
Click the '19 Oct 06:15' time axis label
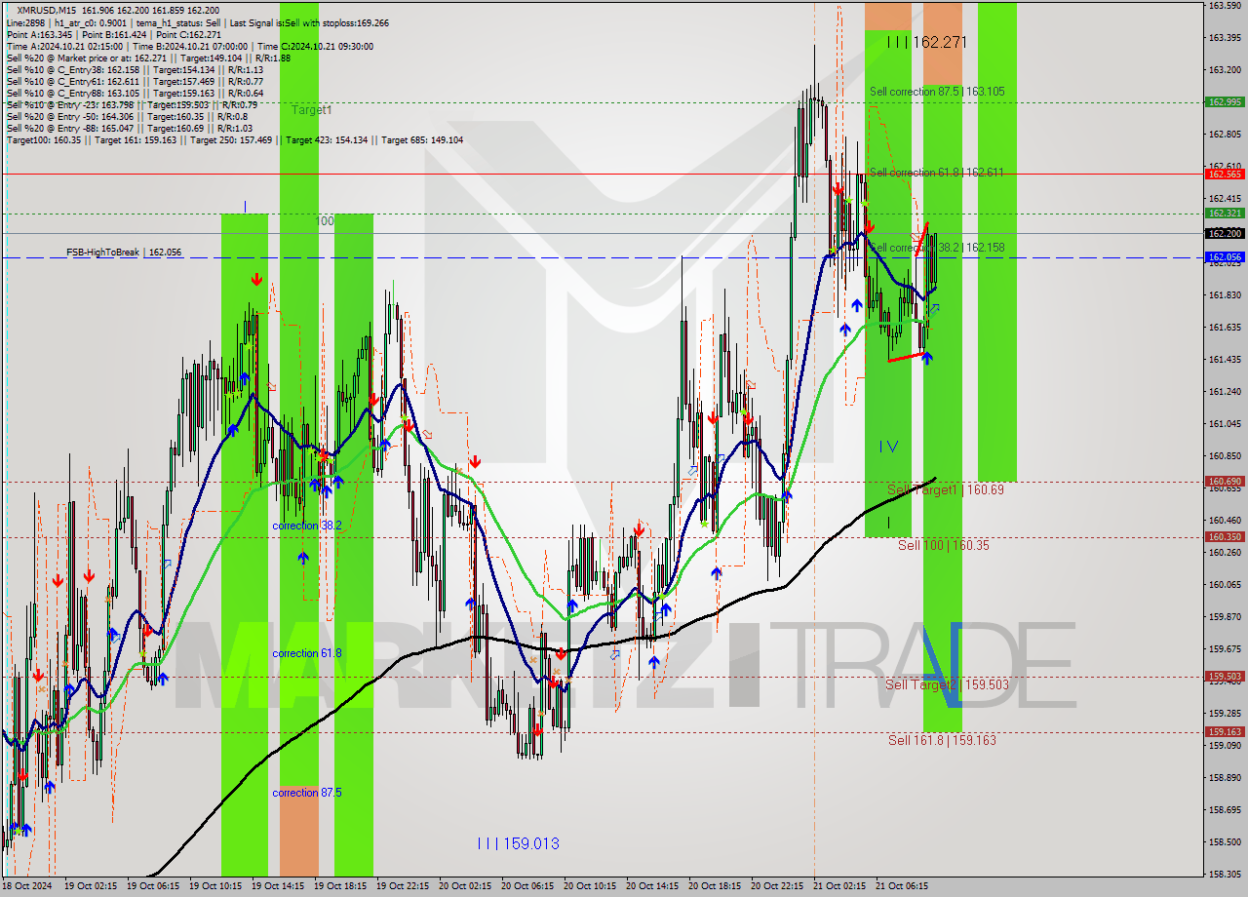click(x=153, y=886)
